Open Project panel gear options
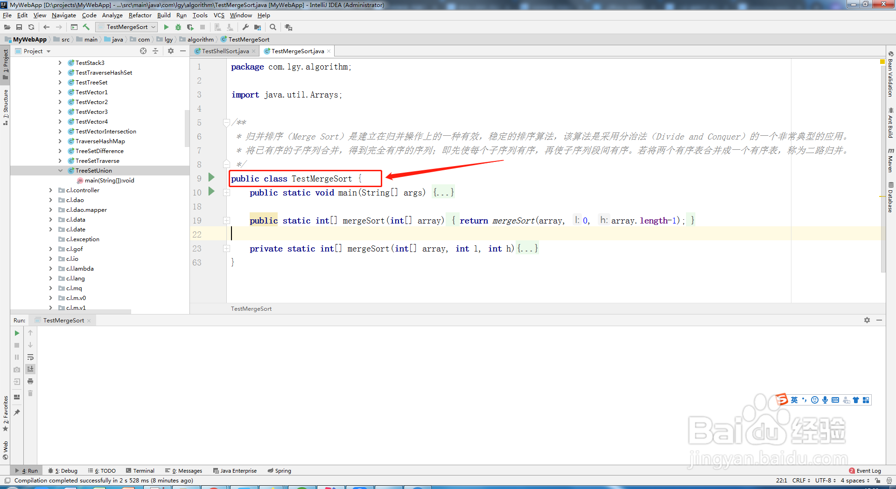The image size is (896, 489). click(x=171, y=51)
